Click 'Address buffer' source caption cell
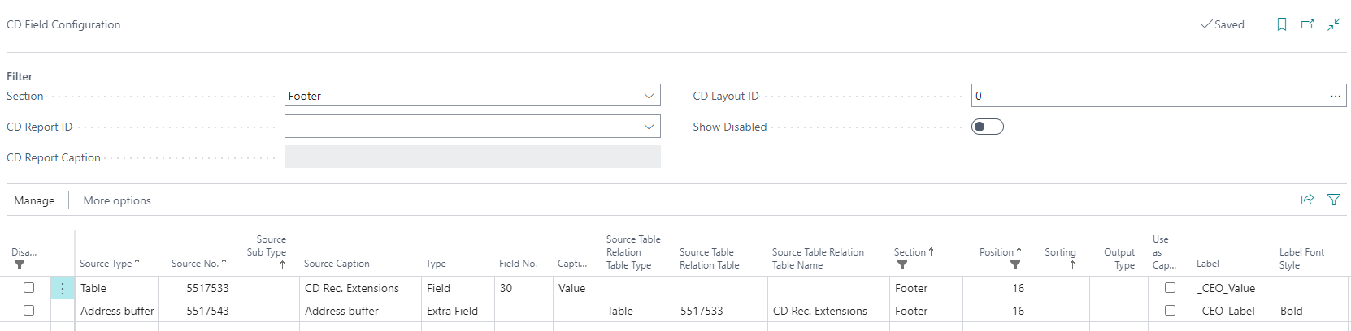 (x=360, y=311)
